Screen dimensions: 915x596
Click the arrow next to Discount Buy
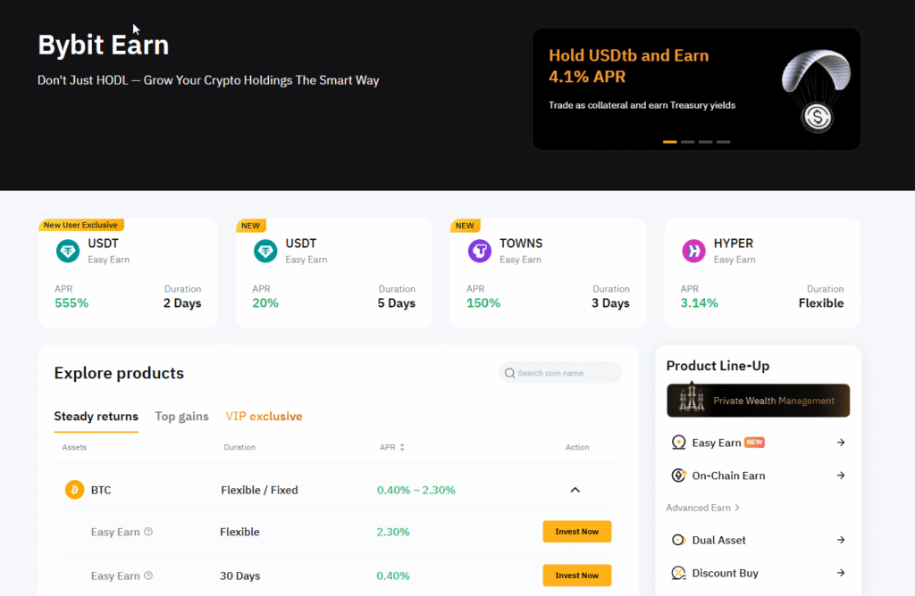pyautogui.click(x=841, y=574)
